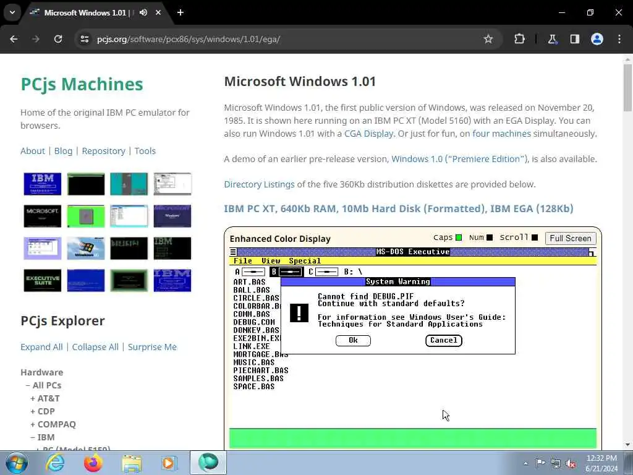Viewport: 633px width, 475px height.
Task: Click the Full Screen button
Action: pyautogui.click(x=571, y=238)
